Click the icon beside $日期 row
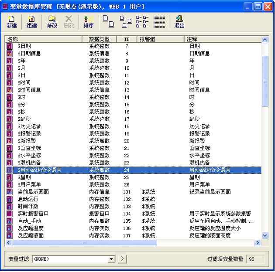This screenshot has height=272, width=275. coord(9,46)
